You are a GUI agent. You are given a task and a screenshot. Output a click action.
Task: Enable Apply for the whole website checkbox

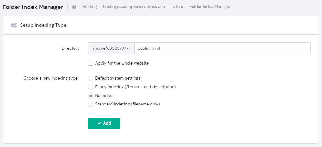point(91,63)
